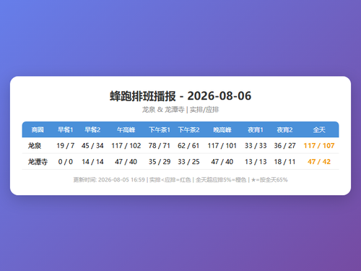Screen dimensions: 361x271
Task: Click the '62 / 61' cell
Action: click(188, 145)
